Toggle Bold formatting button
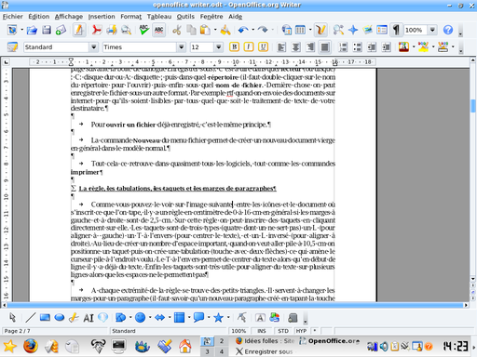Screen dimensions: 477x357 (x=235, y=47)
